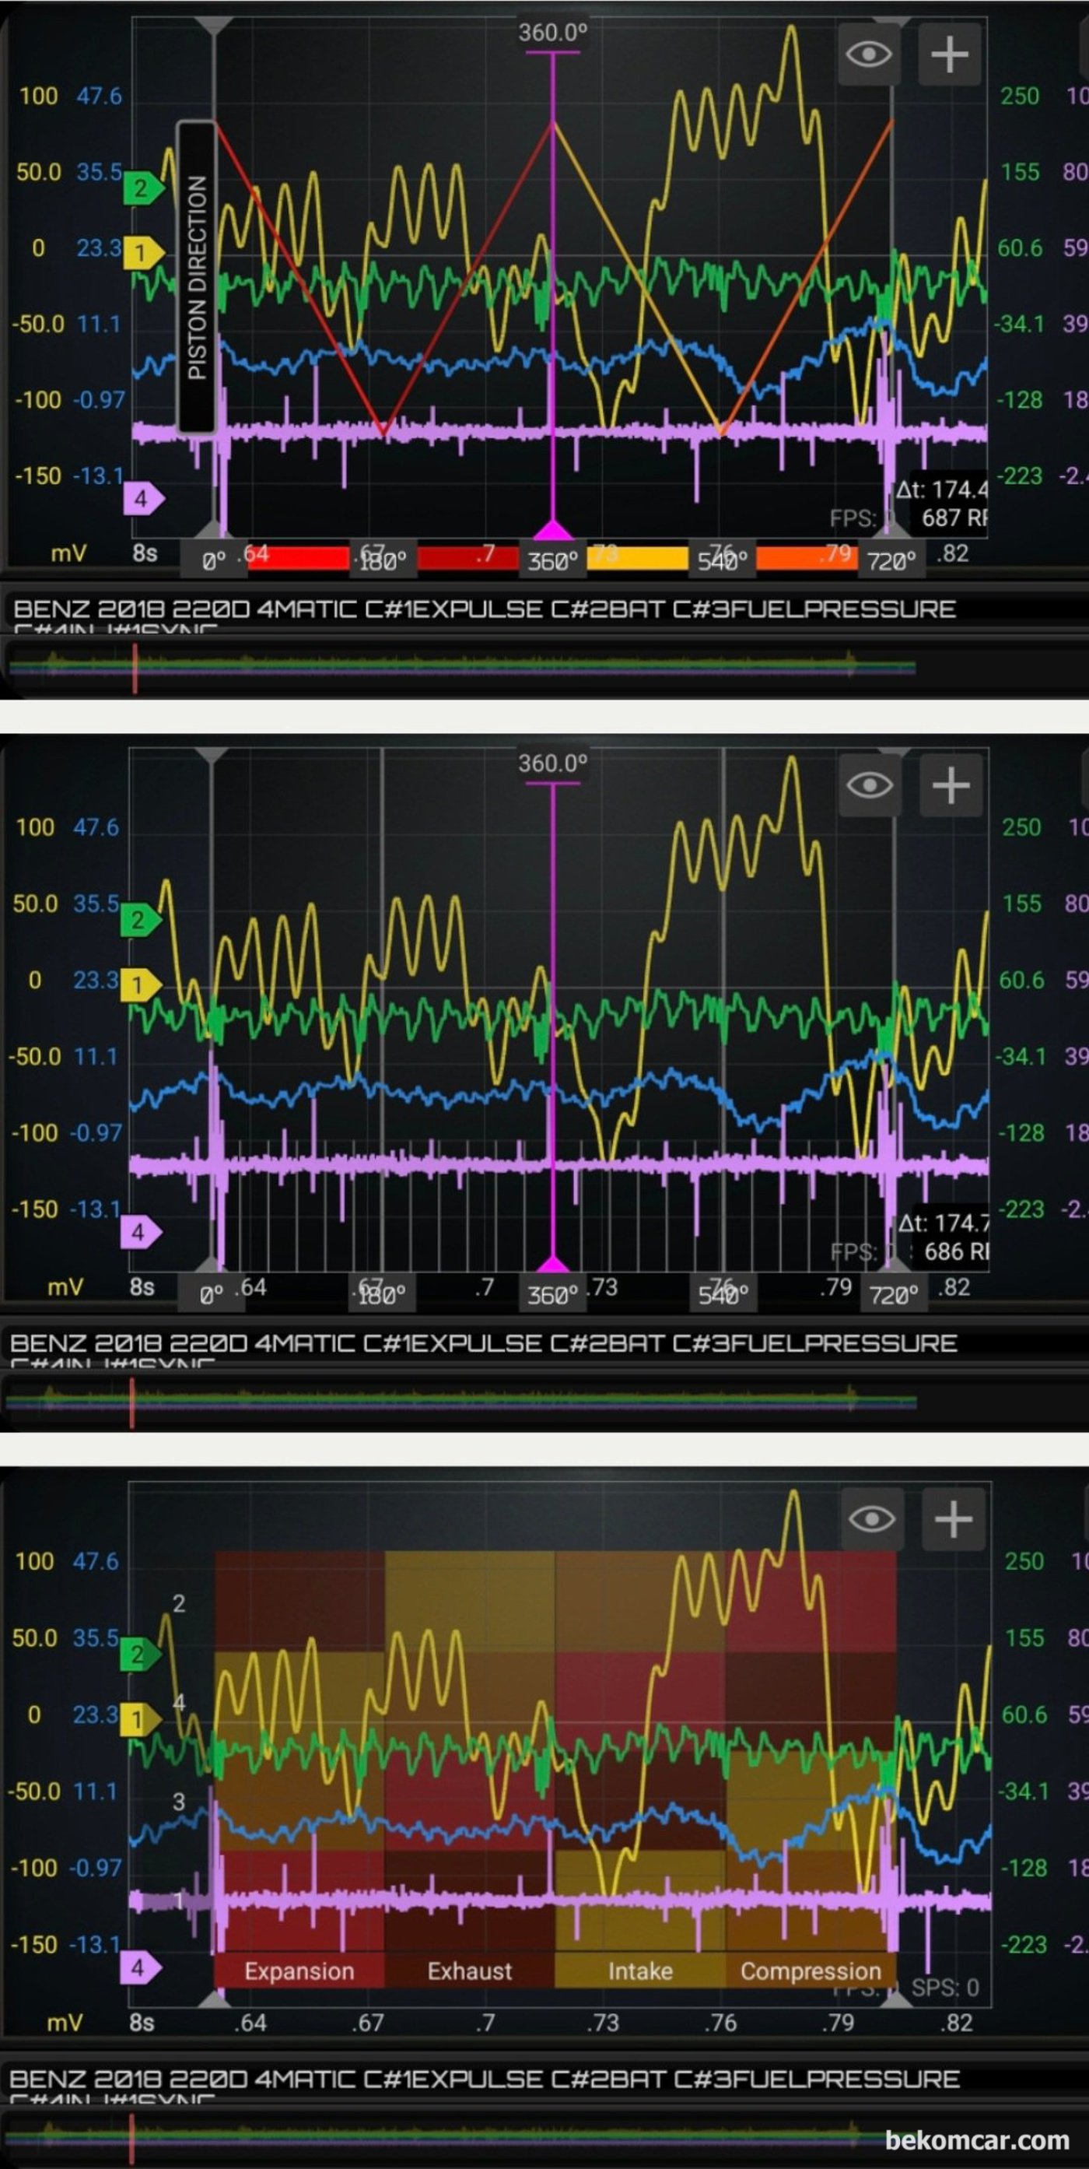Select purple channel 4 marker in the bottom chart
The width and height of the screenshot is (1089, 2169).
click(x=140, y=1969)
